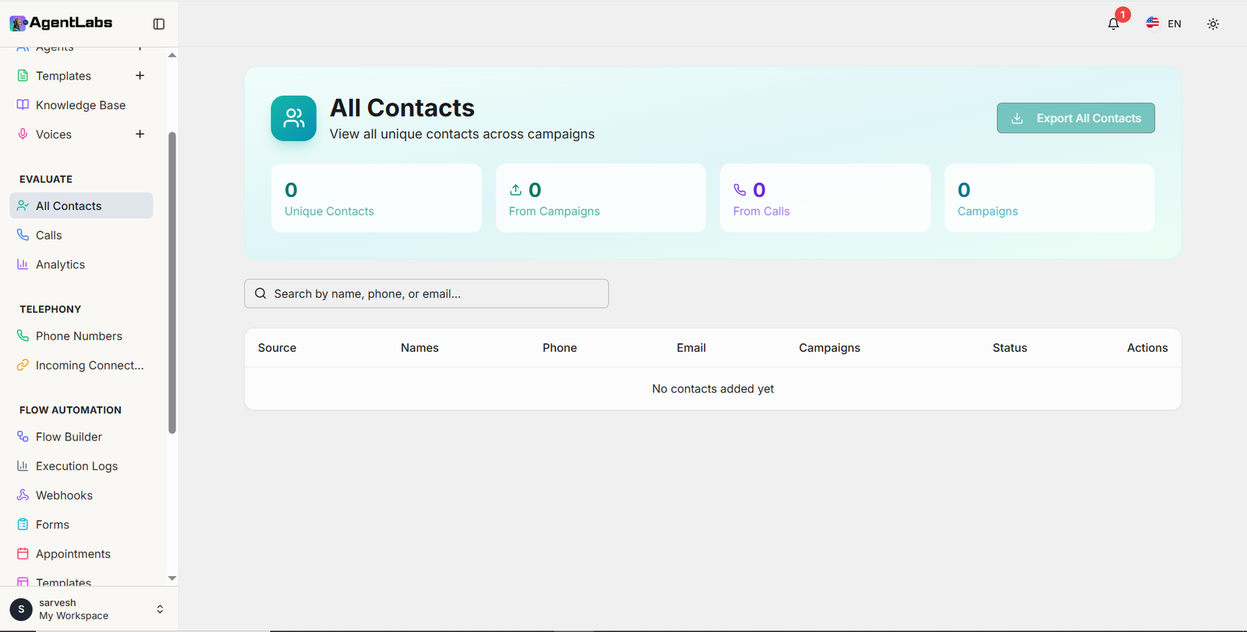Open the EN language selector
The image size is (1247, 632).
[1164, 23]
